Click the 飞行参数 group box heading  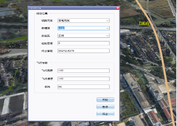coord(42,63)
